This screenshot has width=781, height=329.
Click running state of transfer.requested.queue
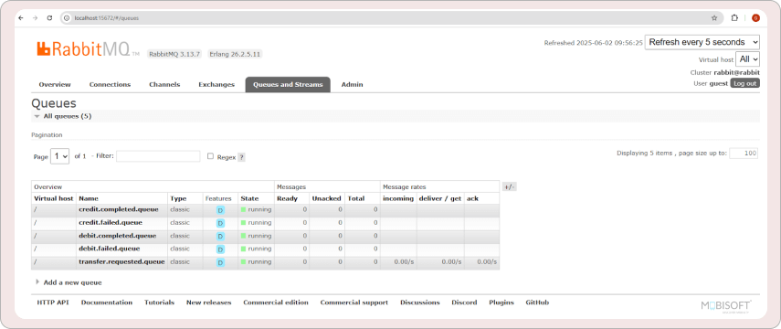click(256, 261)
